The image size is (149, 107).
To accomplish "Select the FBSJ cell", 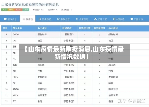I will [x=24, y=77].
